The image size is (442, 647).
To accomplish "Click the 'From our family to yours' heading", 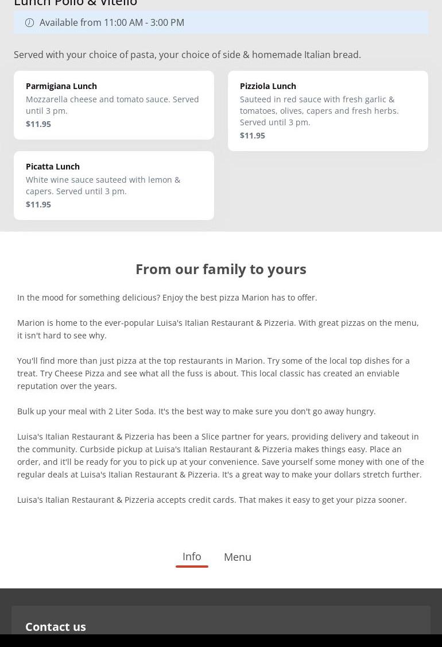I will tap(221, 269).
